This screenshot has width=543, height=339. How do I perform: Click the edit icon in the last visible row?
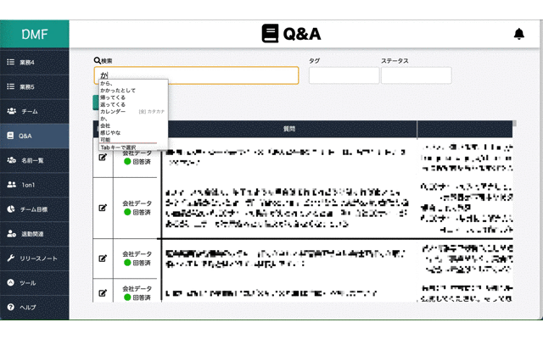tap(103, 293)
